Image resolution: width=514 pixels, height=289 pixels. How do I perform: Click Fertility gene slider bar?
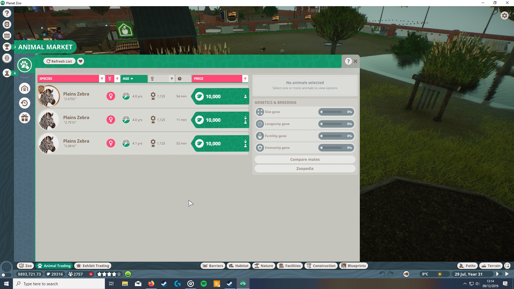(x=331, y=136)
